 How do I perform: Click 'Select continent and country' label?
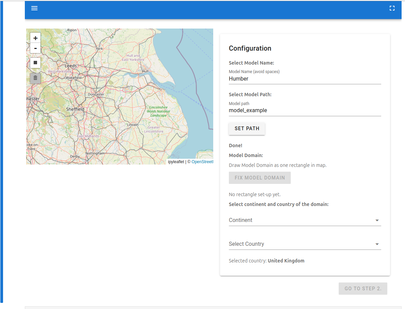(279, 204)
